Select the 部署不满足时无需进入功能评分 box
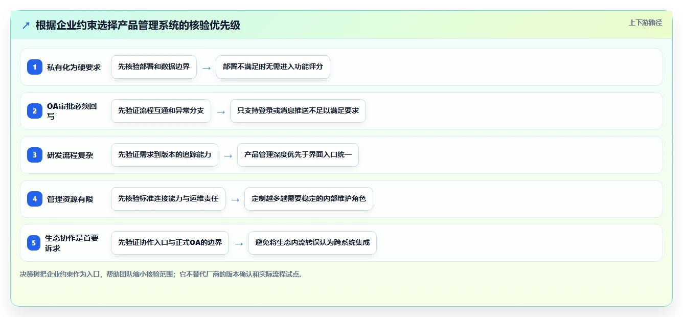 [x=273, y=67]
